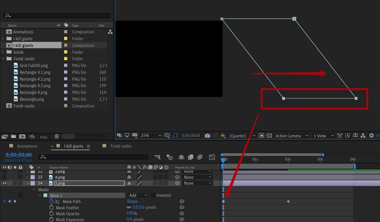Hide layer 24 5.png with eye icon
Screen dimensions: 380x222
(4, 183)
